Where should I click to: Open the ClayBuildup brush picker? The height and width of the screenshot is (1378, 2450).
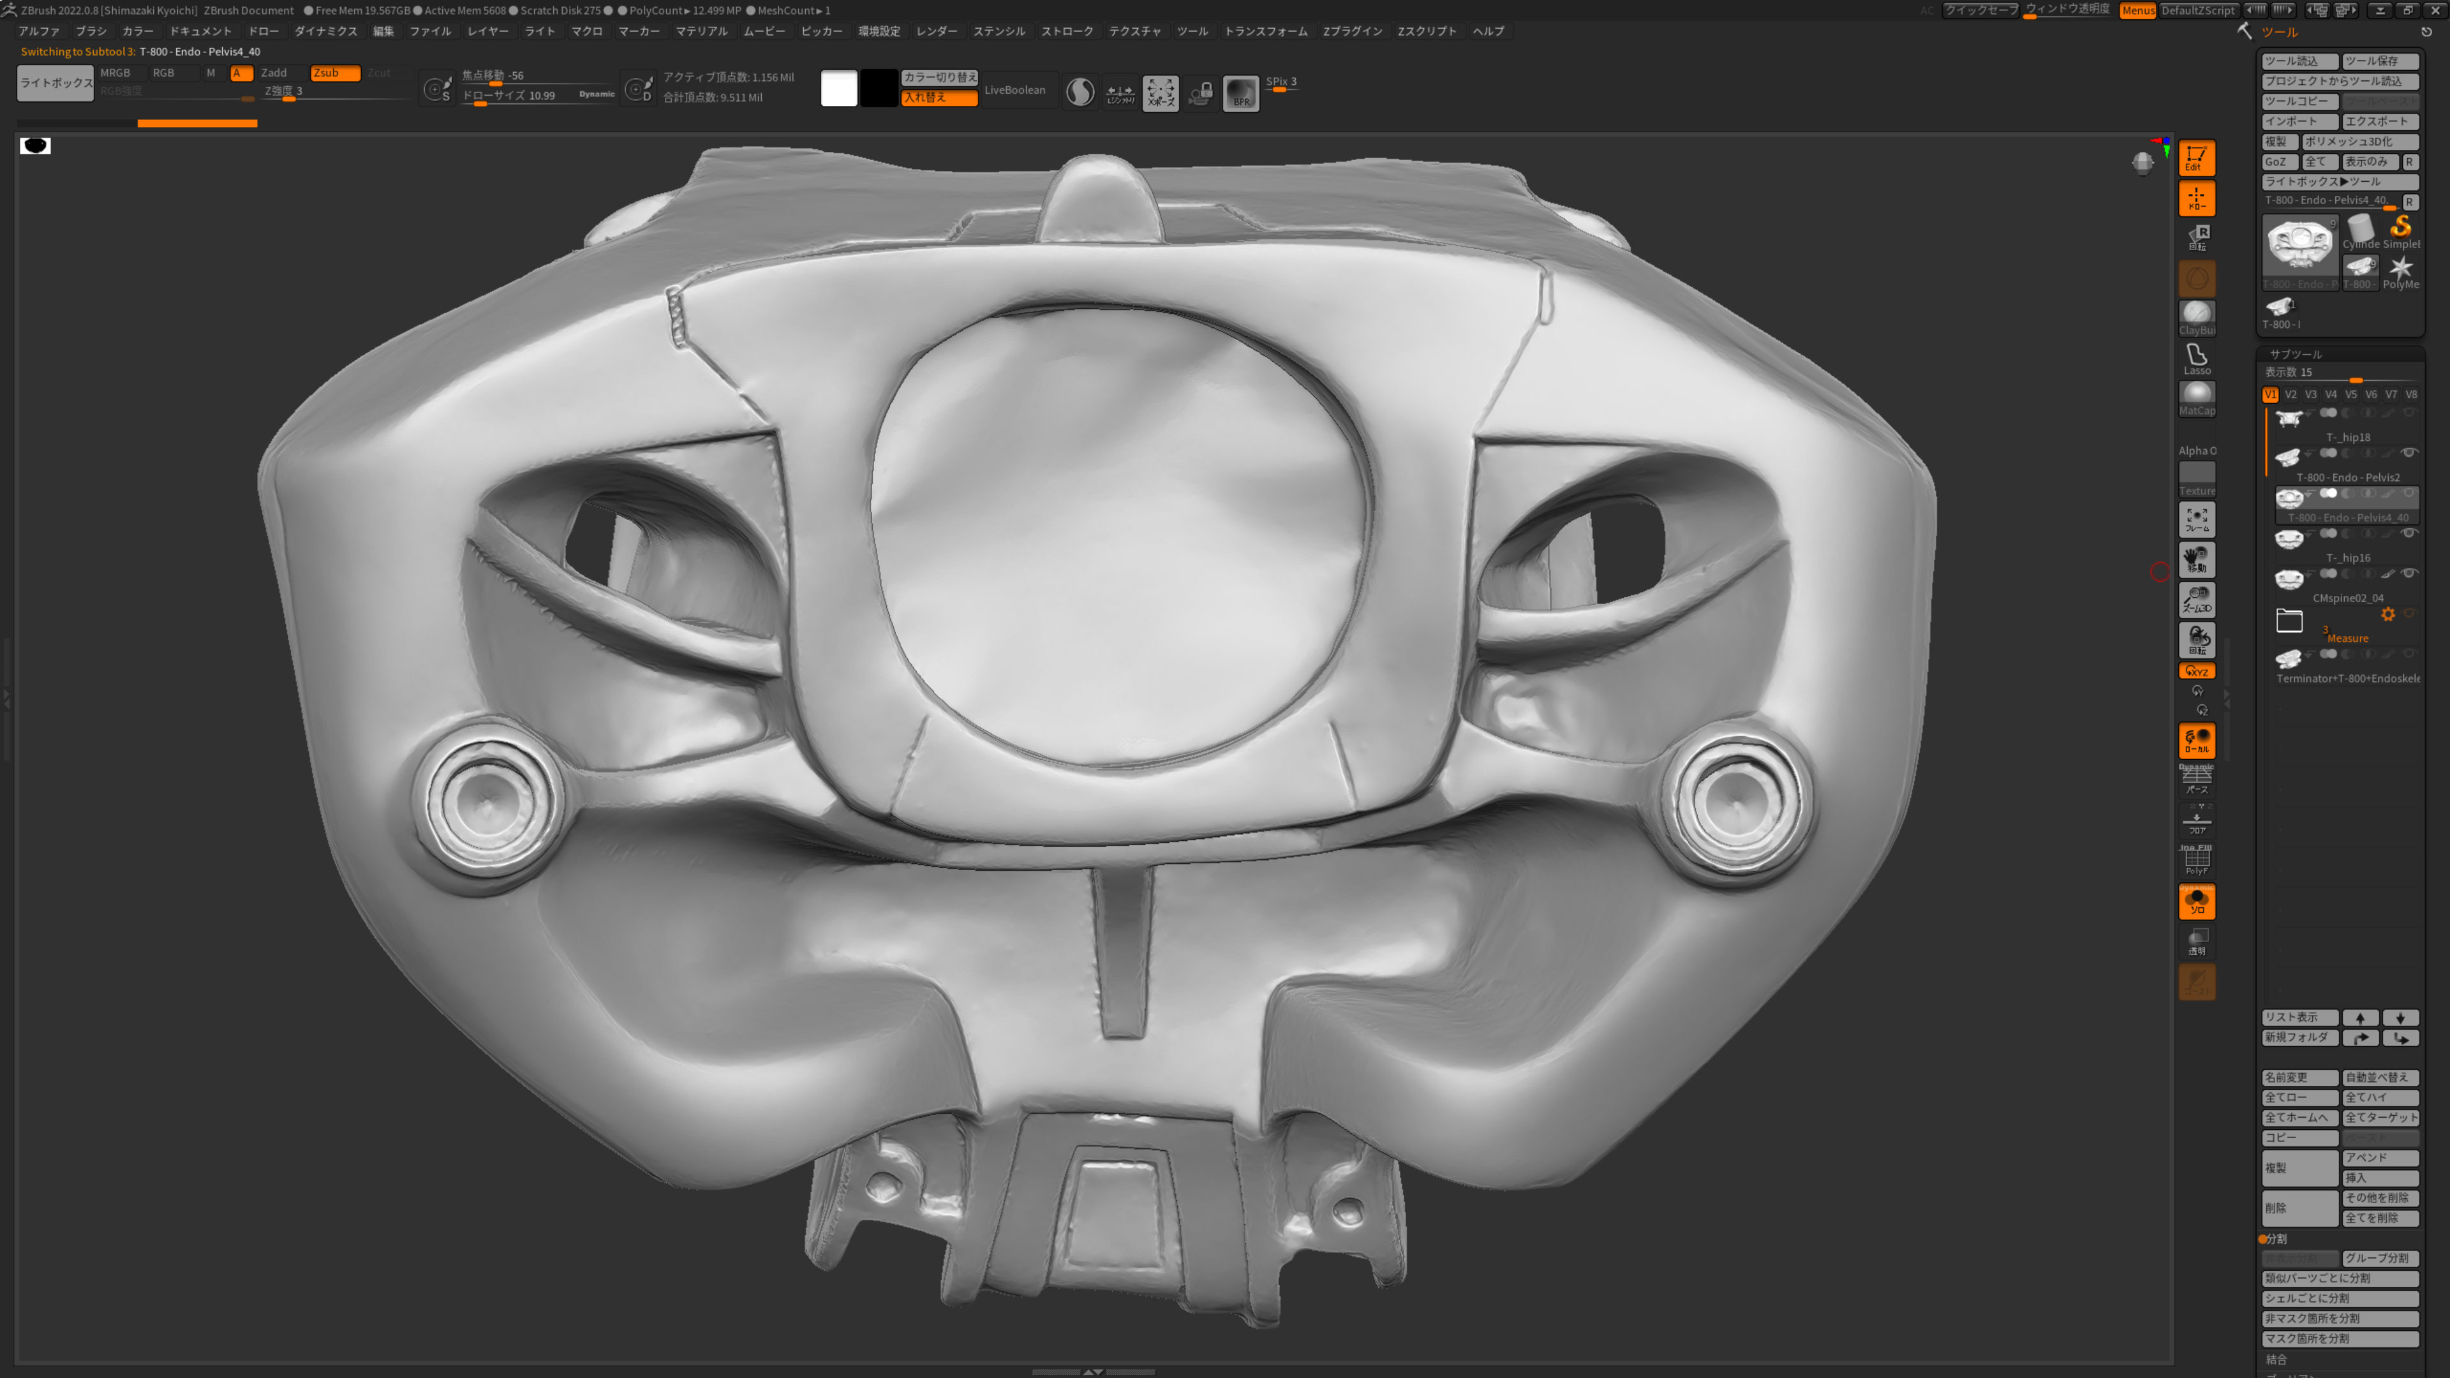2196,318
